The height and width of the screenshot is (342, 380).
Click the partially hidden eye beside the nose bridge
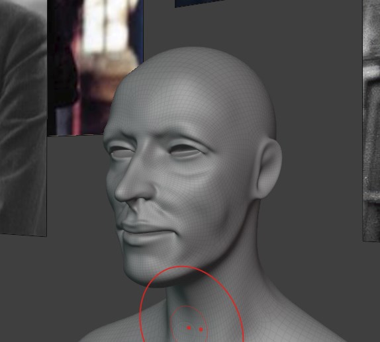120,153
